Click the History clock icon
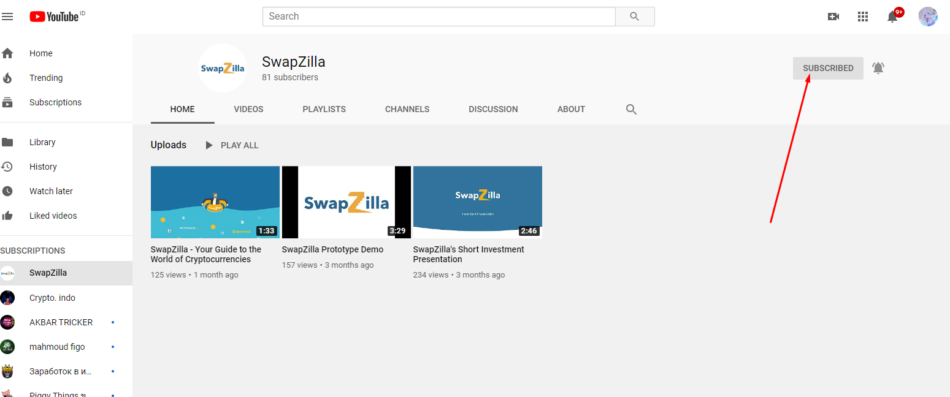Screen dimensions: 950x397 [x=7, y=167]
